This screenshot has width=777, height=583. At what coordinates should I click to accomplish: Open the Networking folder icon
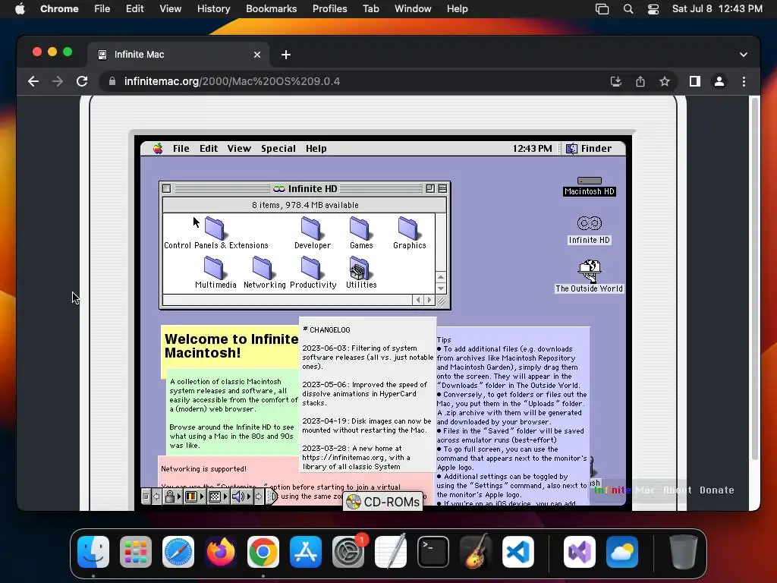coord(263,268)
